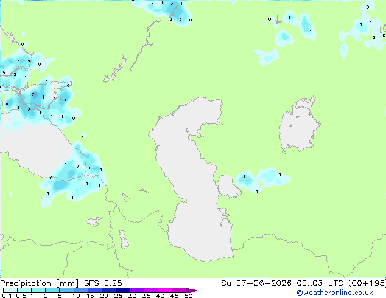Click the 0.1–0.5 mm palest legend swatch
The width and height of the screenshot is (386, 298).
tap(10, 290)
